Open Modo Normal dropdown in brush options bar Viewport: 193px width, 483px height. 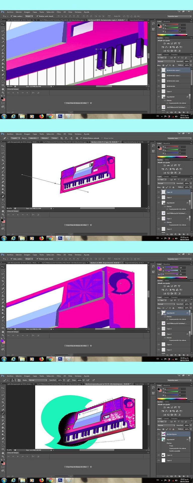point(38,380)
